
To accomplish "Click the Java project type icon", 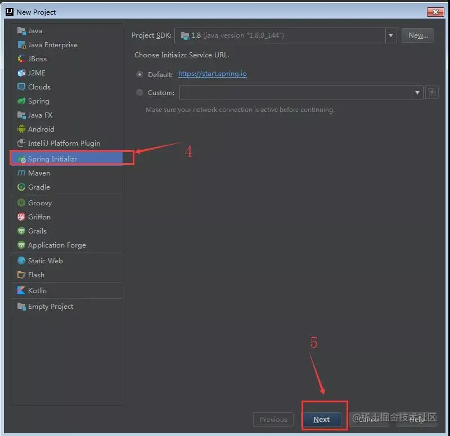I will (x=21, y=30).
